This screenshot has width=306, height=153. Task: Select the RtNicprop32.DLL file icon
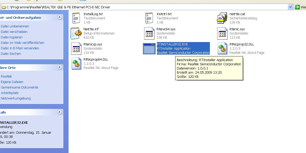(223, 48)
